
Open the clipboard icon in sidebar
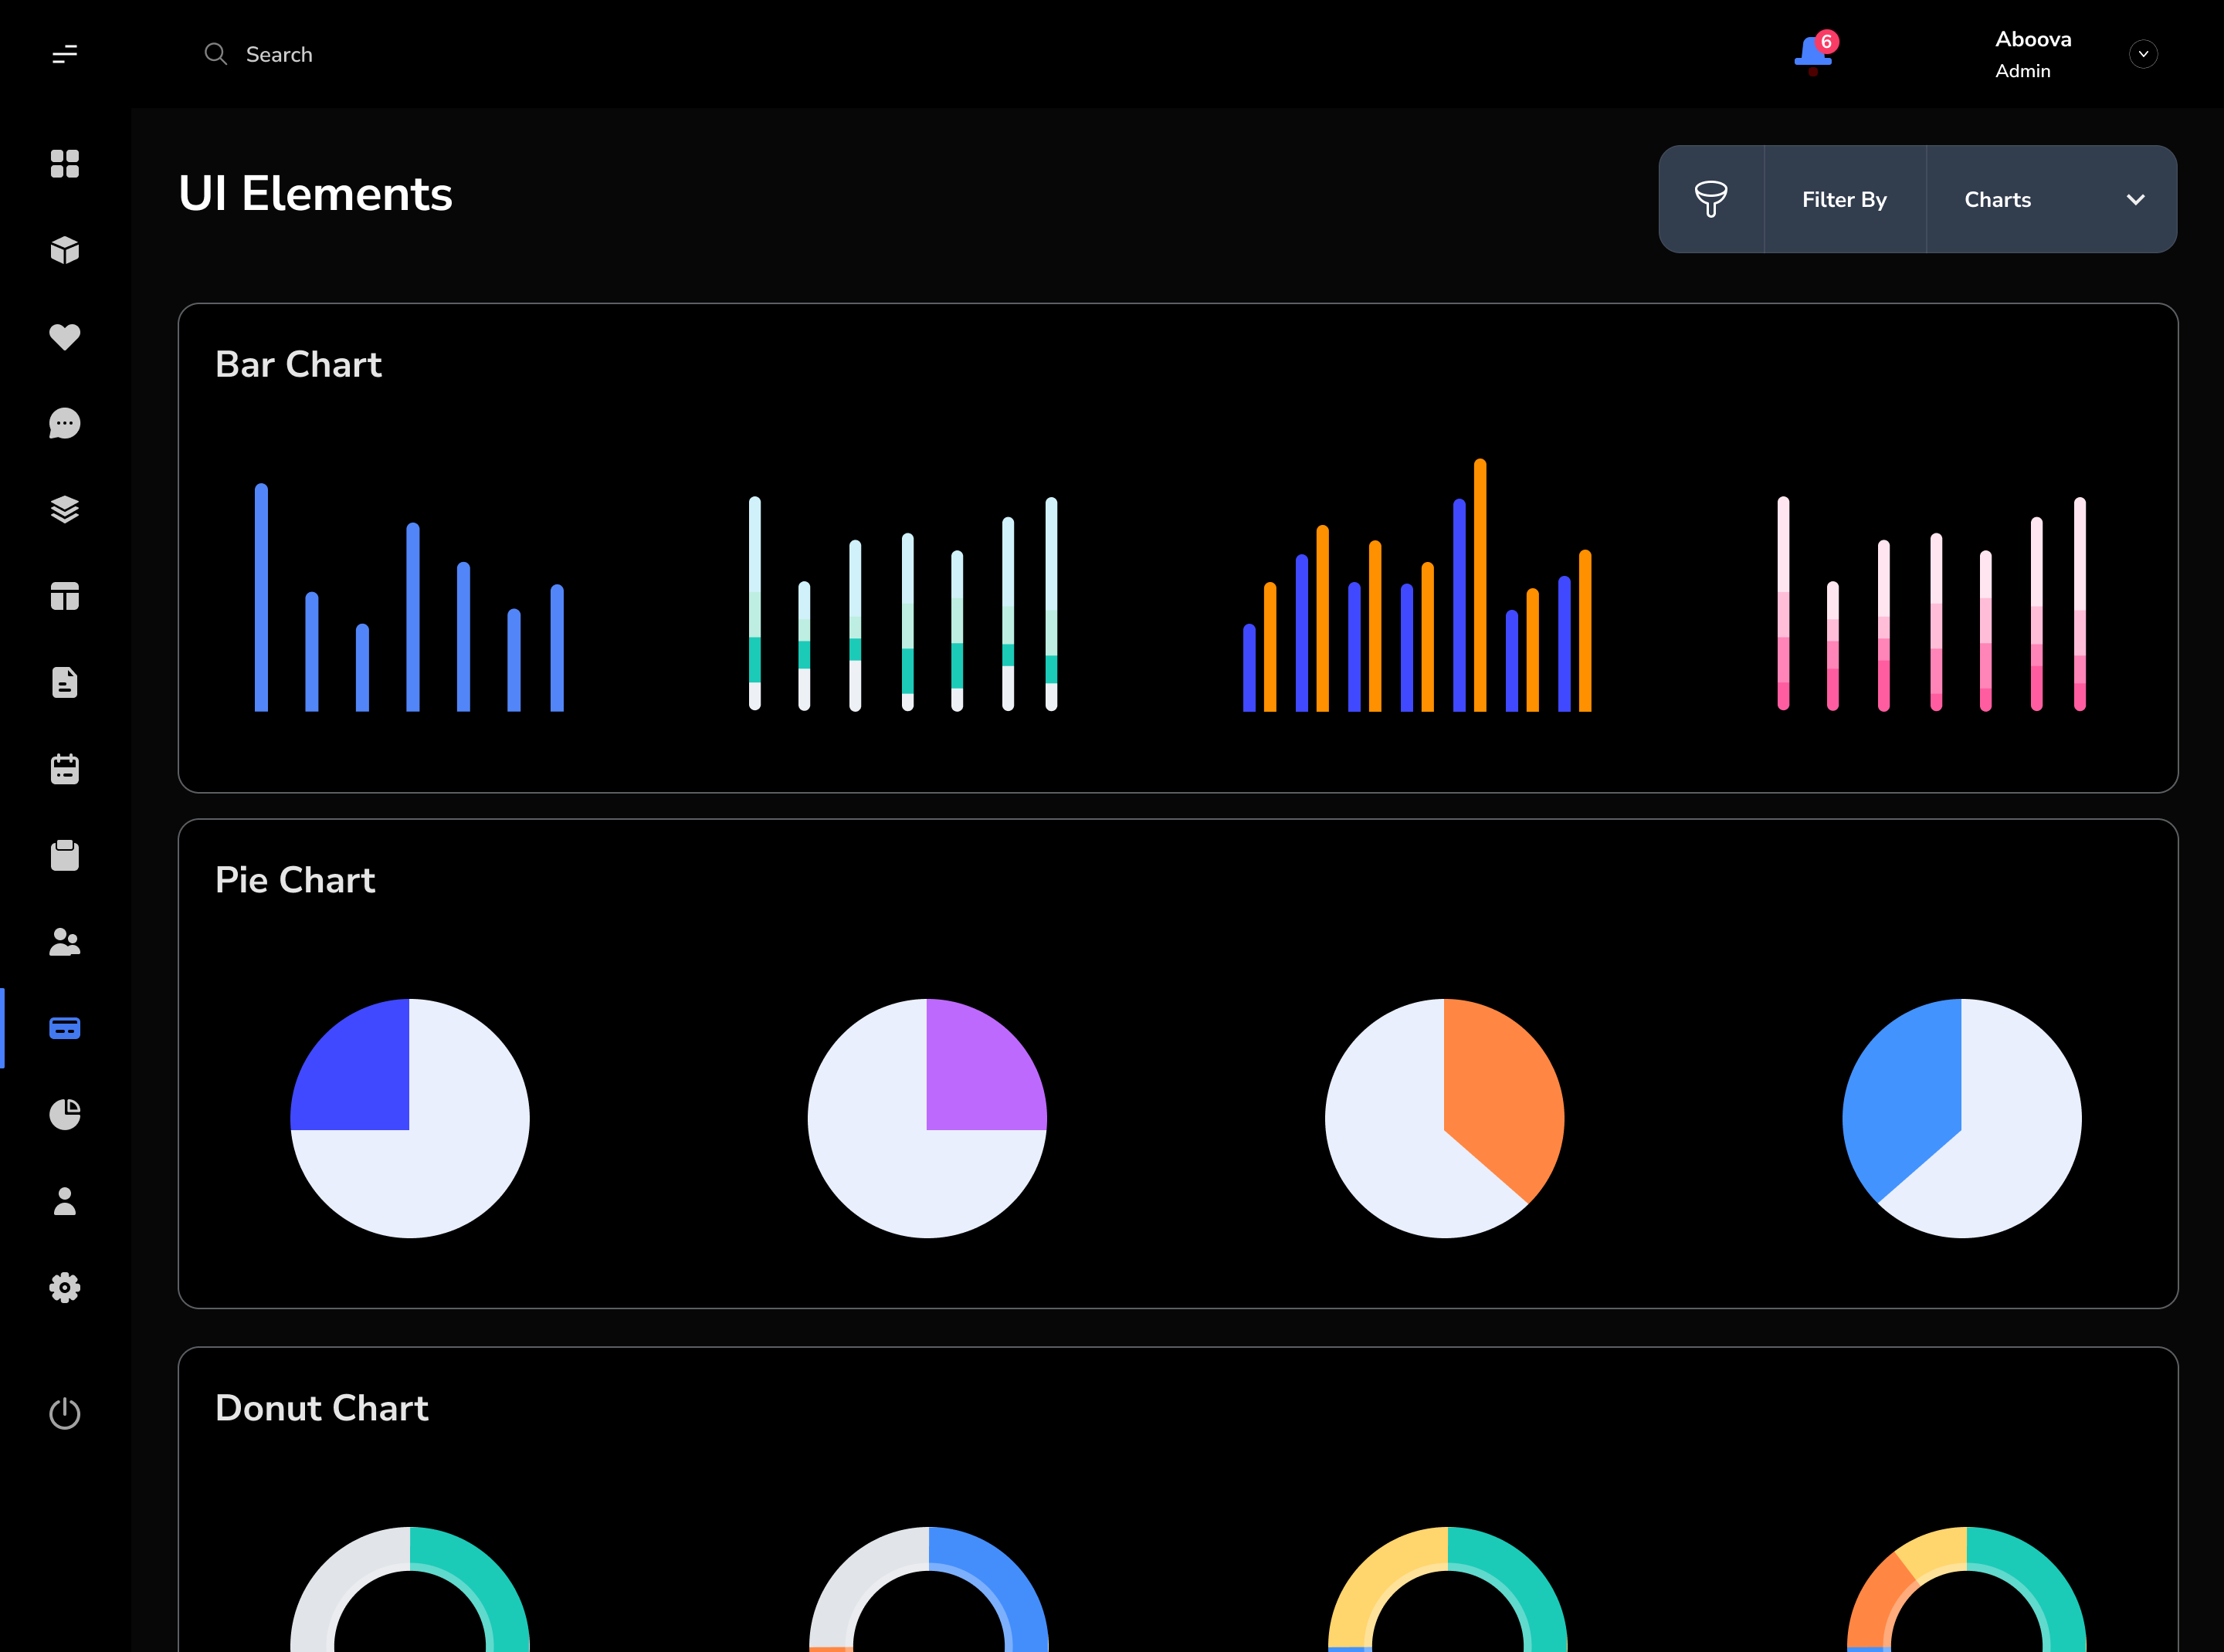(65, 855)
